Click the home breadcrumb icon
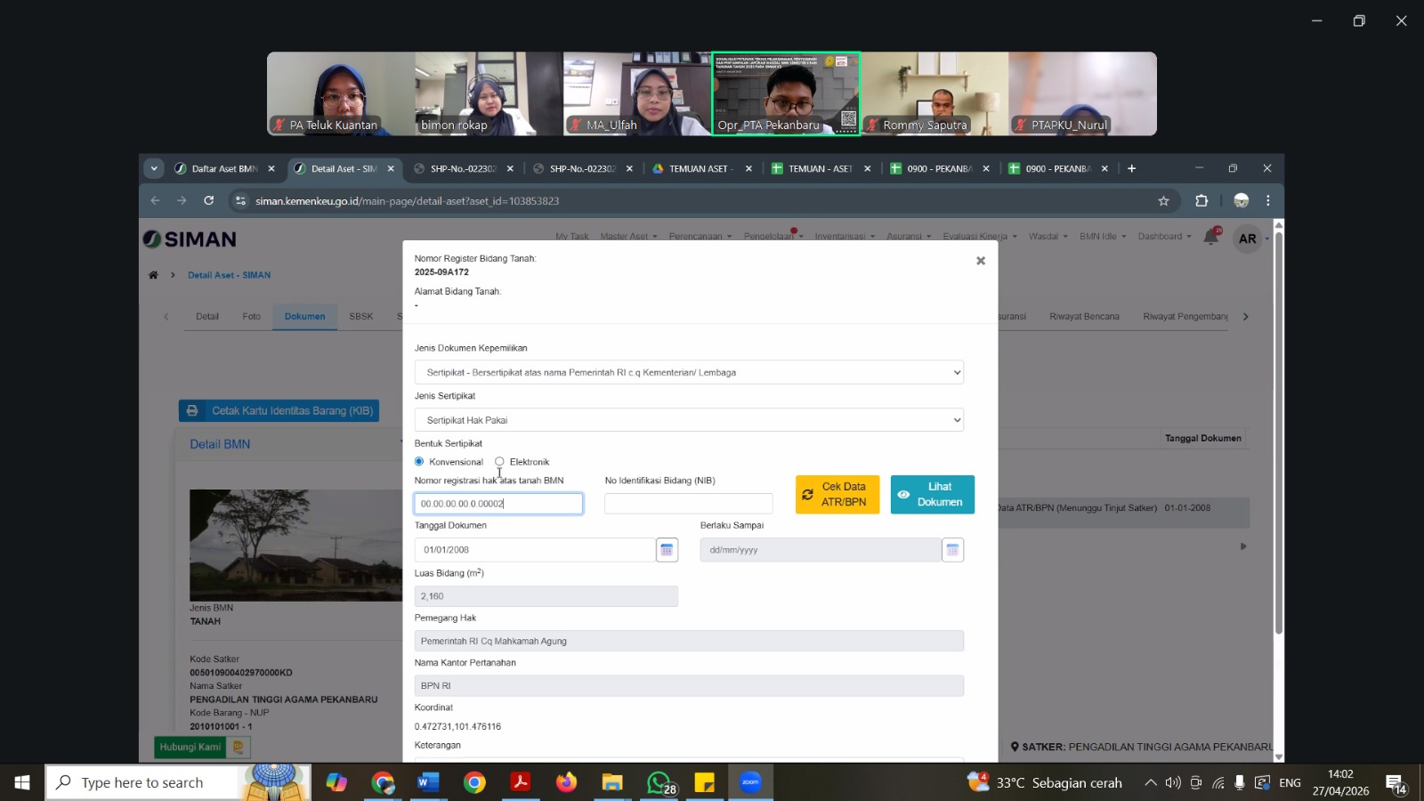This screenshot has width=1424, height=801. [153, 275]
